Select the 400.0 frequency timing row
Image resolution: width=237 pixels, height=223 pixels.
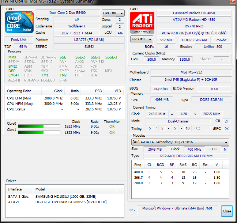click(x=180, y=172)
